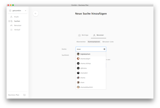Click the Verlauf list icon
The image size is (160, 108).
[x=11, y=30]
